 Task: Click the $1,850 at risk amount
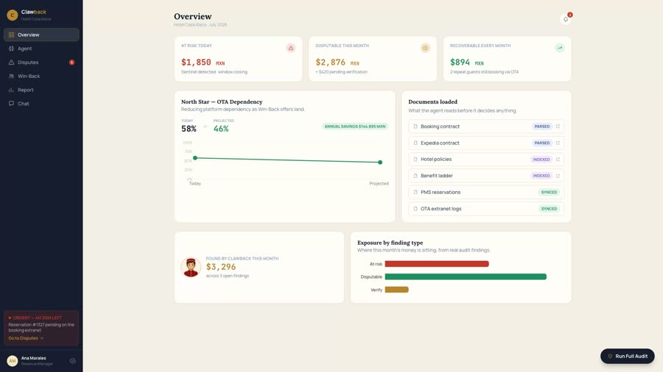coord(196,62)
